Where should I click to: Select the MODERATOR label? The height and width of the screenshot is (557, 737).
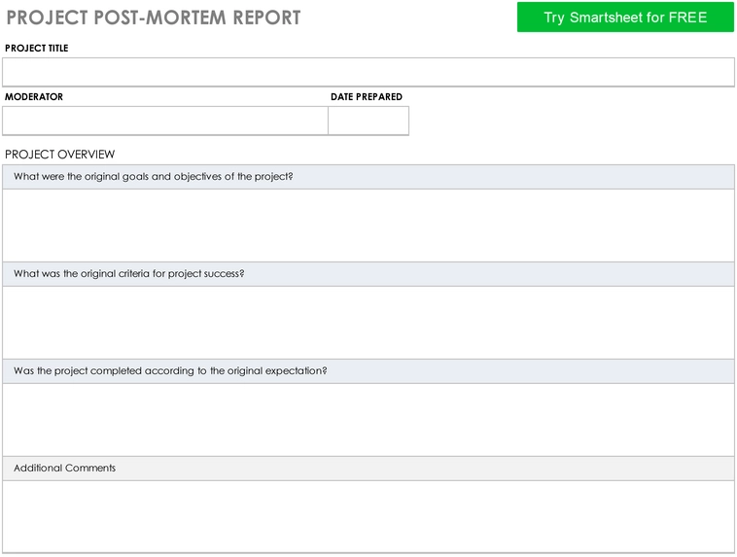(34, 97)
